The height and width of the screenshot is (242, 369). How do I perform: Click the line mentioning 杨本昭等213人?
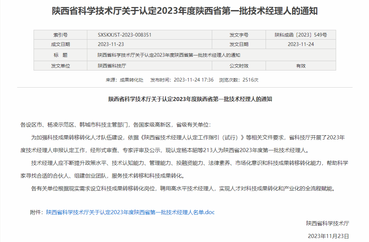click(164, 150)
